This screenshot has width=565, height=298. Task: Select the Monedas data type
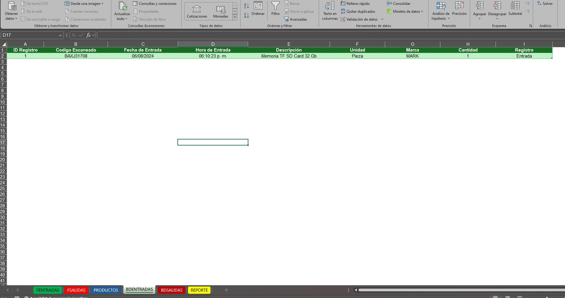point(221,11)
